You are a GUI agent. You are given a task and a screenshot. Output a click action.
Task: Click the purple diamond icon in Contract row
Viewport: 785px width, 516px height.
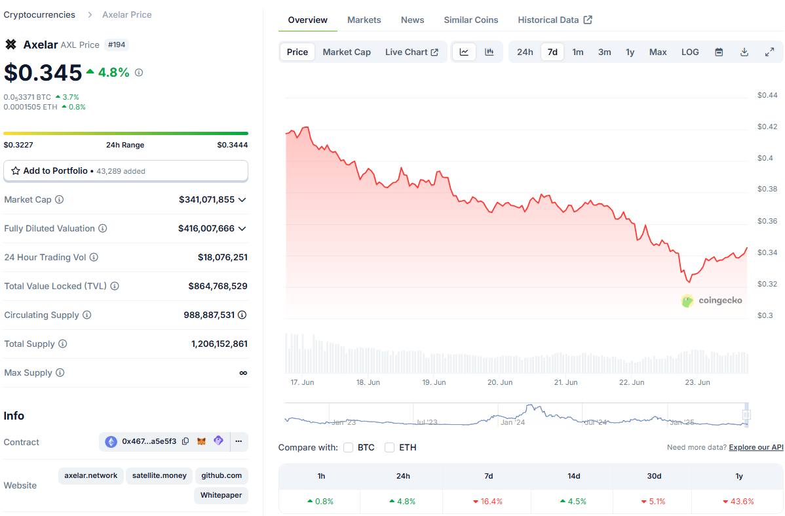click(x=218, y=441)
